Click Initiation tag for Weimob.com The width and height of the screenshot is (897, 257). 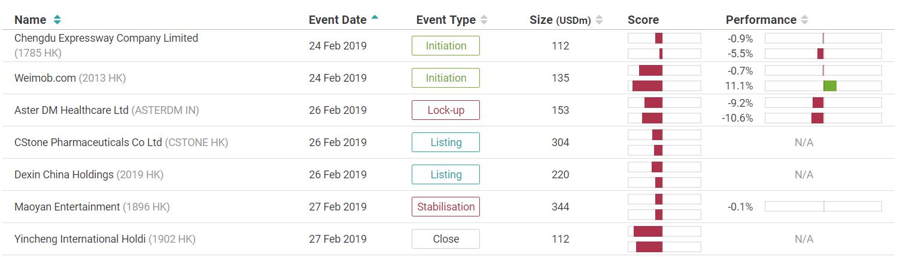pyautogui.click(x=446, y=78)
